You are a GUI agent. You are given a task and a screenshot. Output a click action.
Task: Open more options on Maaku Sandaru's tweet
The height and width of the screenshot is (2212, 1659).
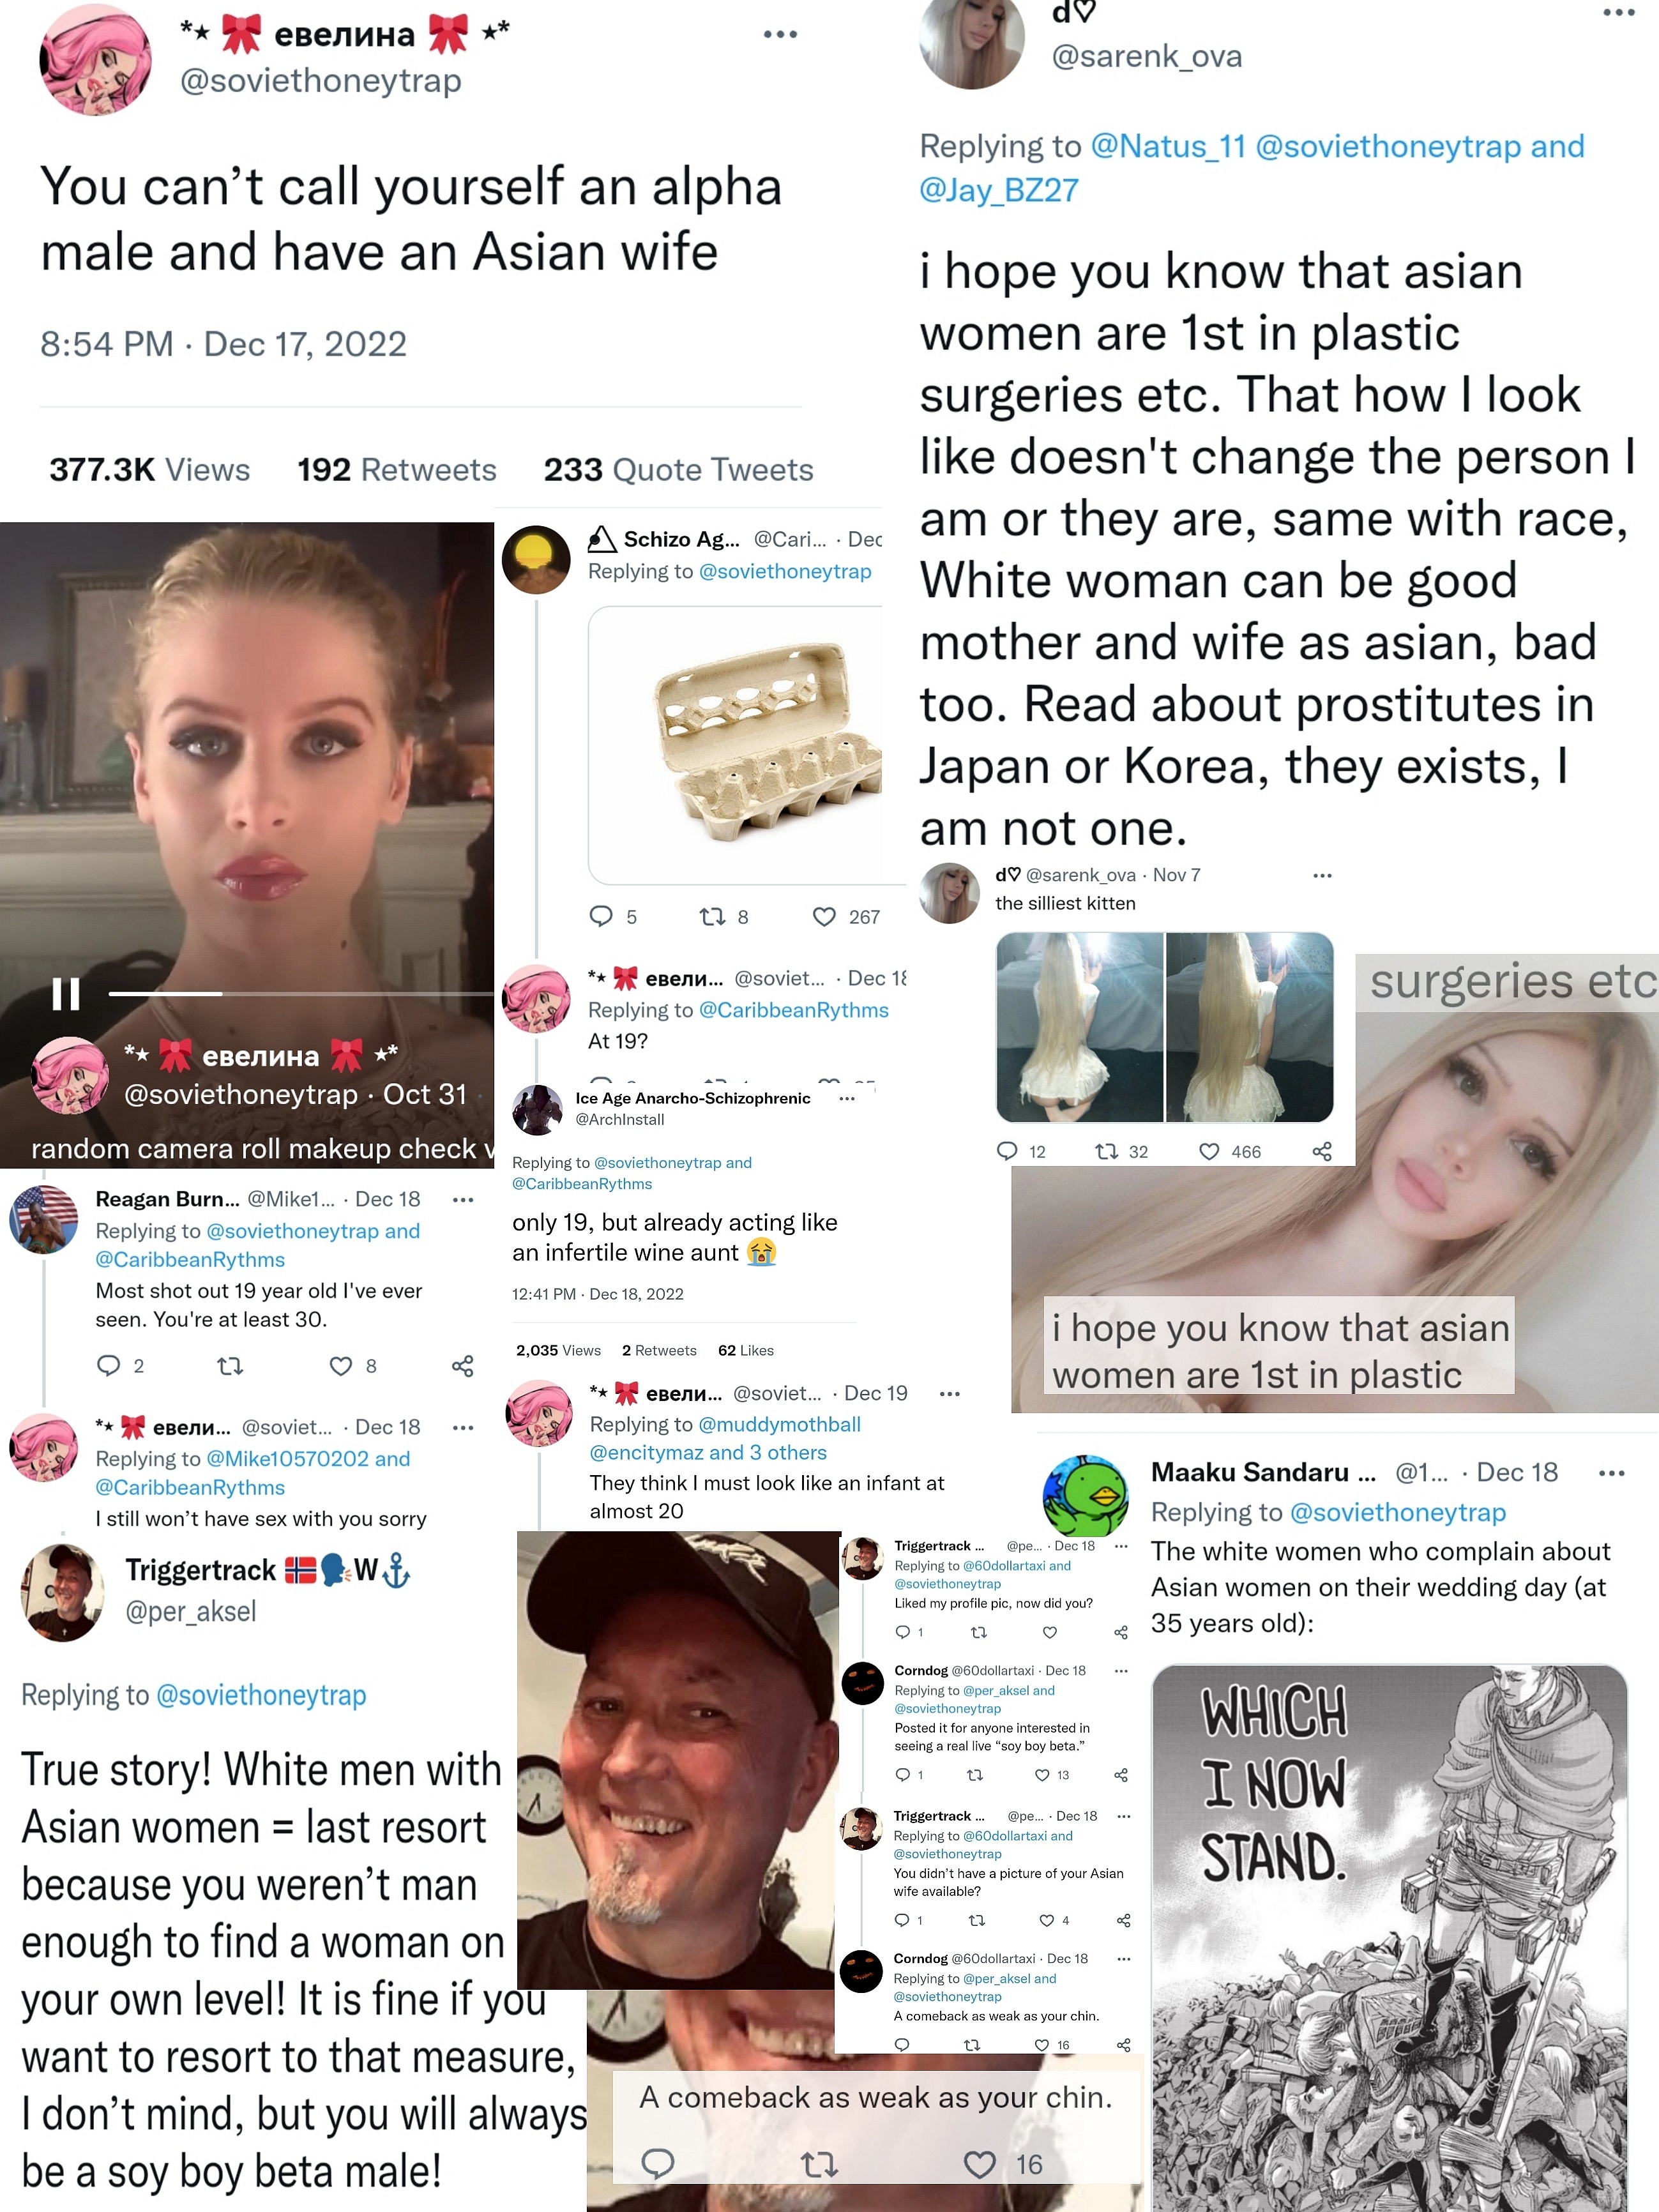pyautogui.click(x=1612, y=1473)
